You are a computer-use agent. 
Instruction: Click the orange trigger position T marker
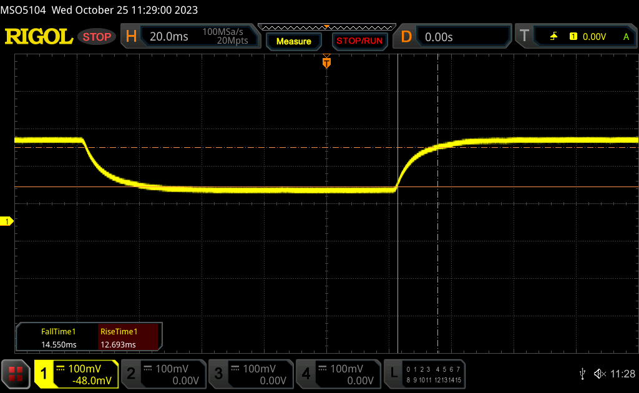click(x=326, y=62)
